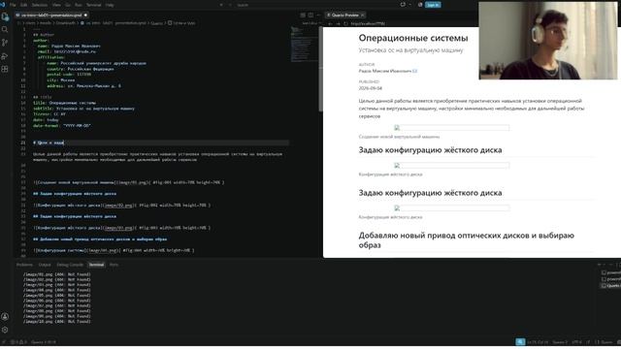Screen dimensions: 621x349
Task: Click the '/image/10.png (404: Not Found)' terminal line
Action: [x=56, y=322]
